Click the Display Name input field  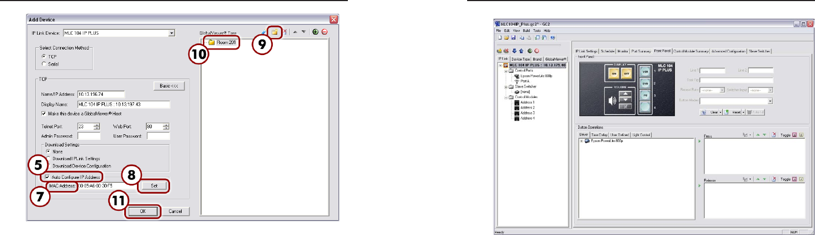[124, 104]
